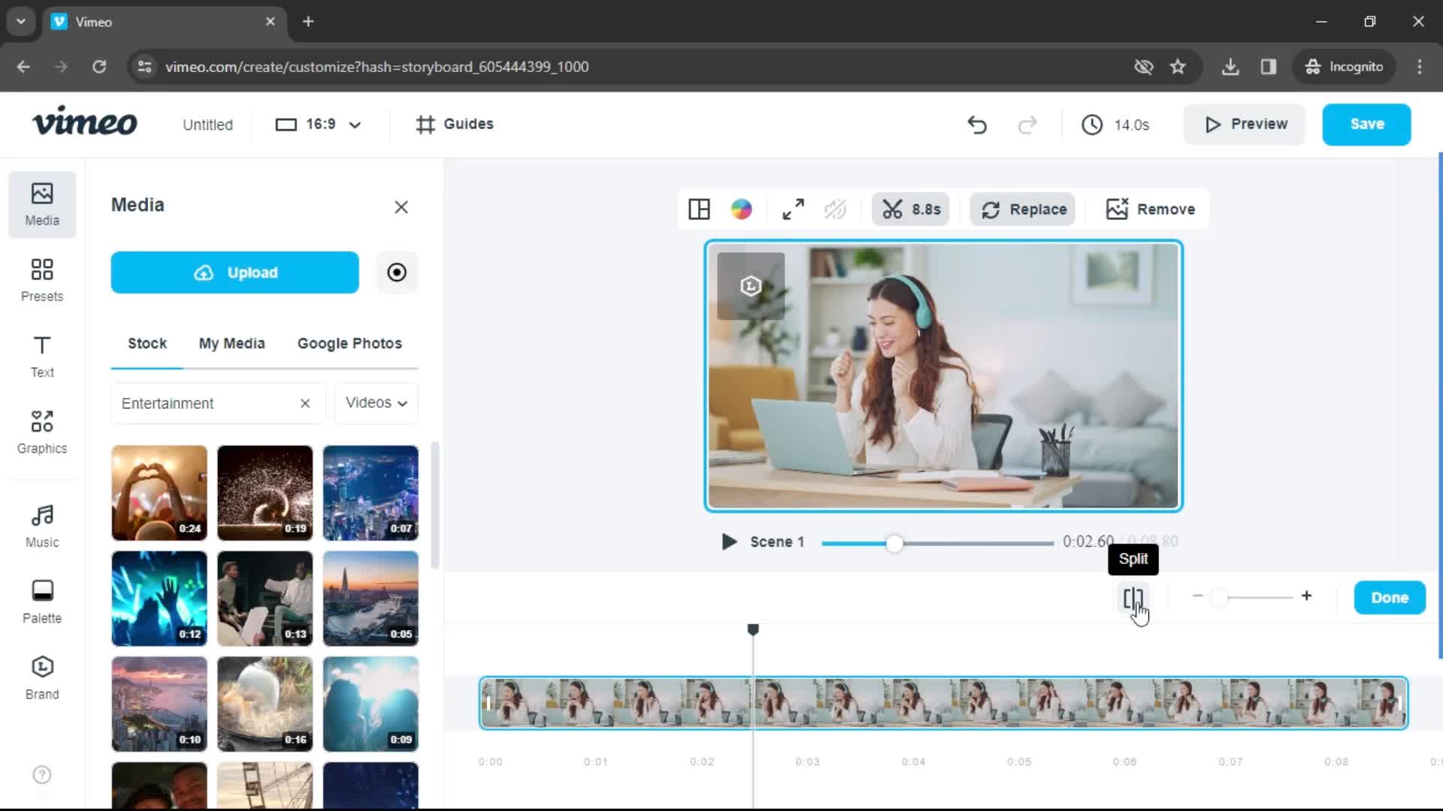Select the 0:09 silhouette stock video
The image size is (1443, 811).
[x=371, y=704]
